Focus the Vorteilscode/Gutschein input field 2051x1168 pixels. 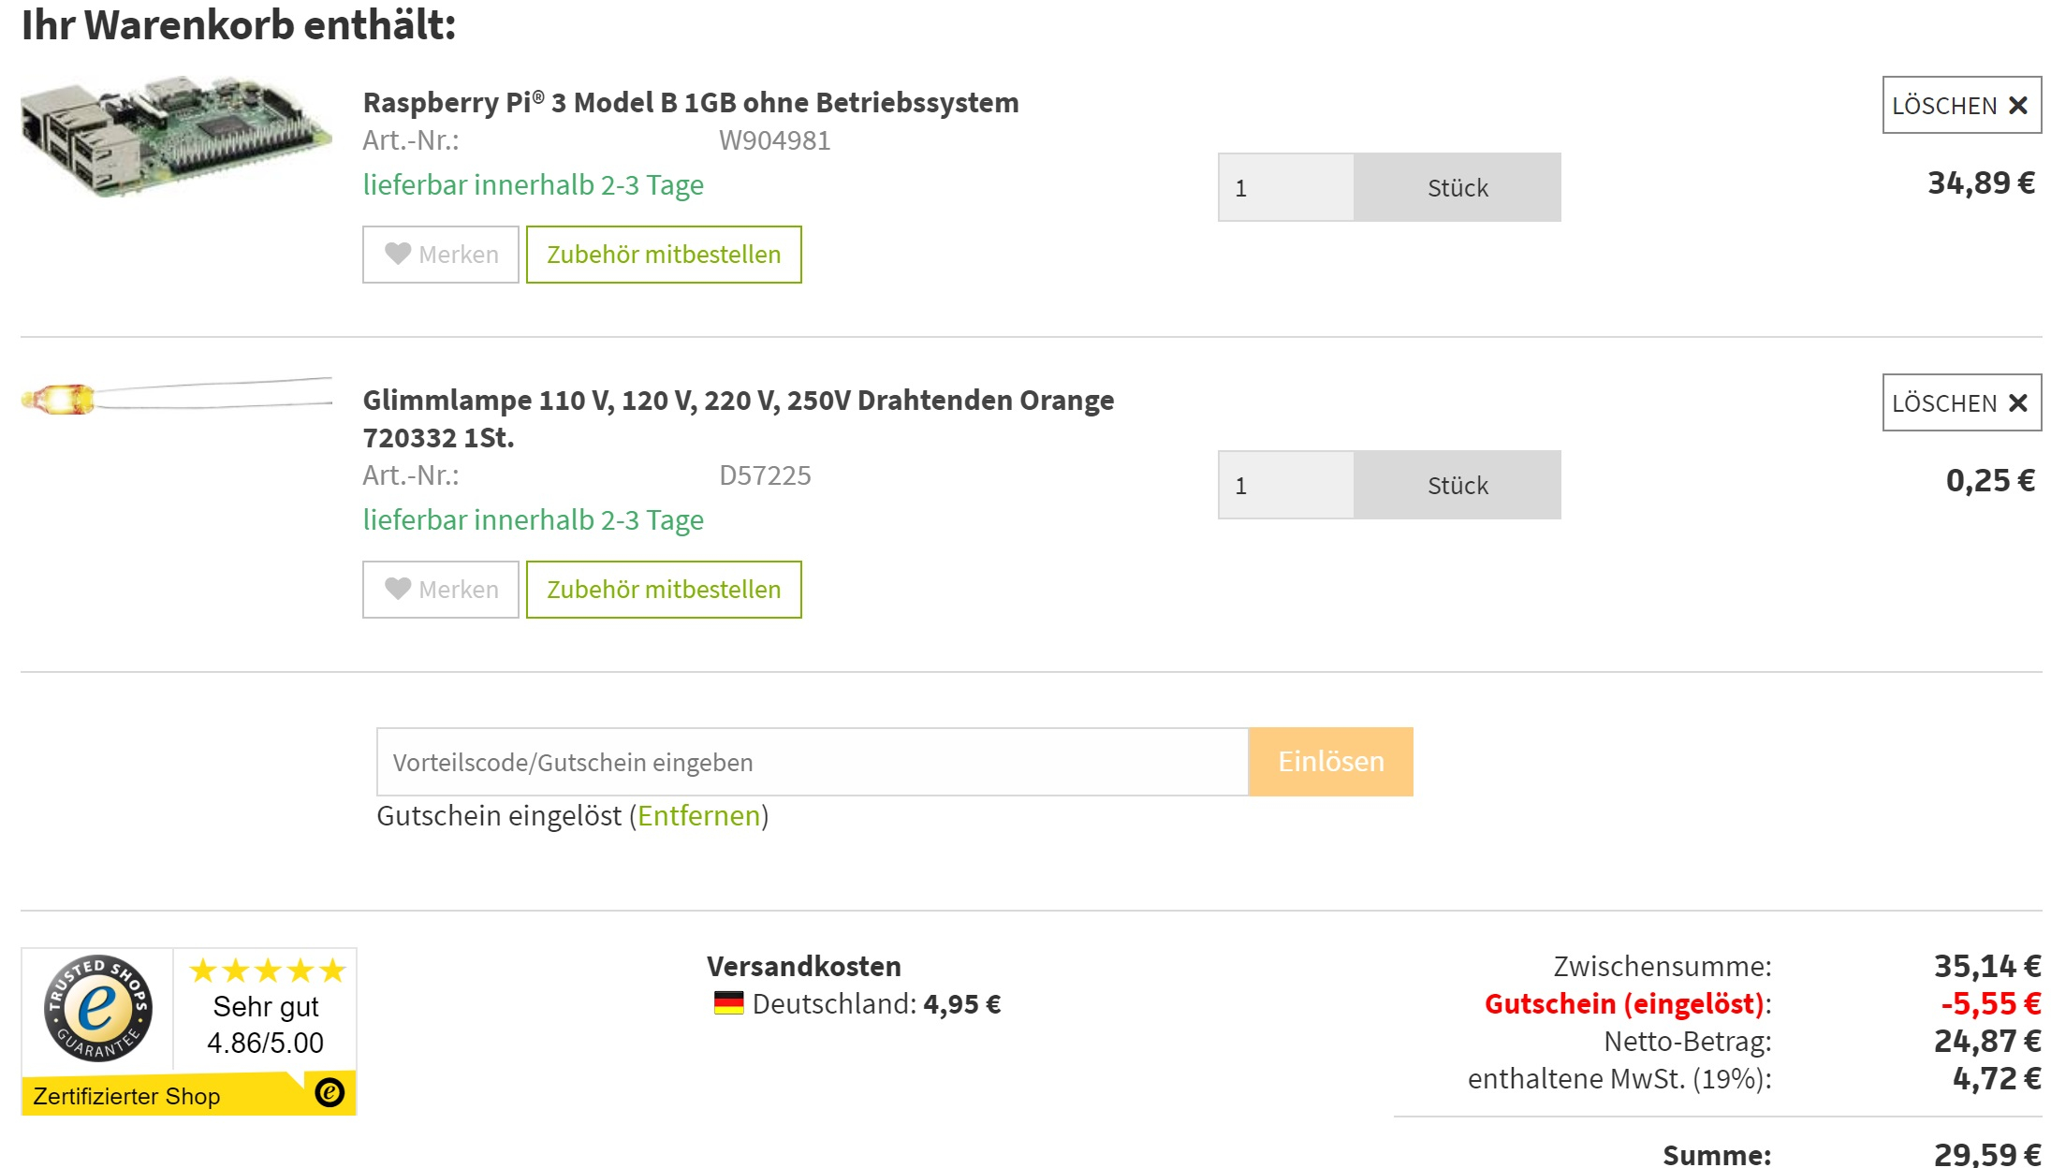pyautogui.click(x=813, y=762)
